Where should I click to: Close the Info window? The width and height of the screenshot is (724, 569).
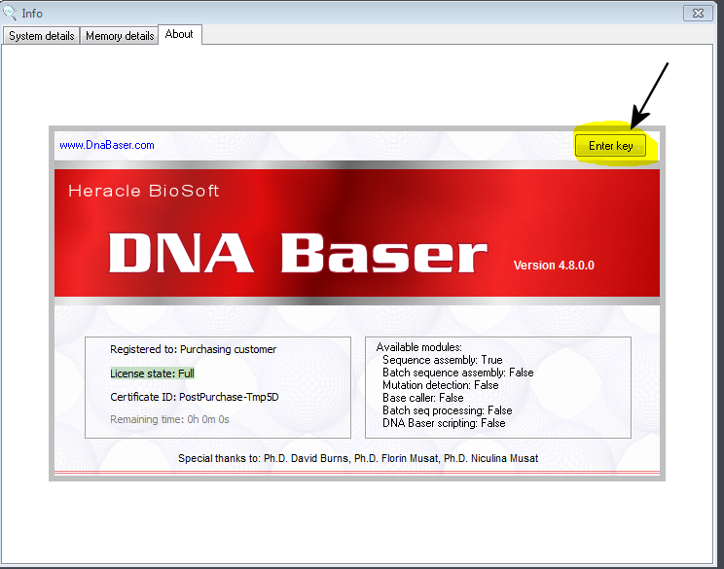click(x=698, y=13)
